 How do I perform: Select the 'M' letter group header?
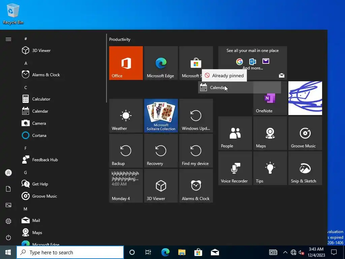coord(26,209)
